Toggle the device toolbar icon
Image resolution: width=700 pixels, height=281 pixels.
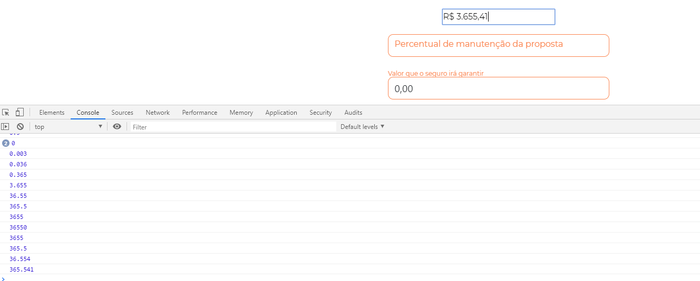pos(20,112)
